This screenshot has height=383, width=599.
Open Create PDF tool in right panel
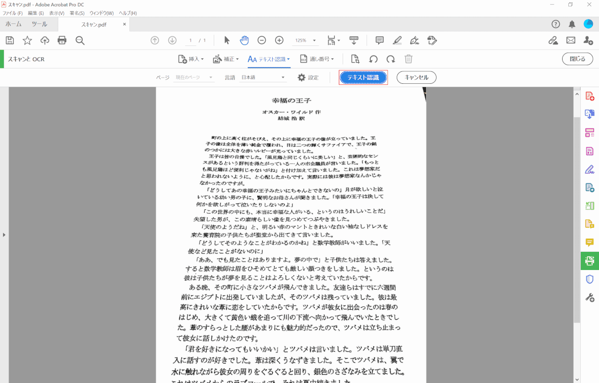pos(590,96)
